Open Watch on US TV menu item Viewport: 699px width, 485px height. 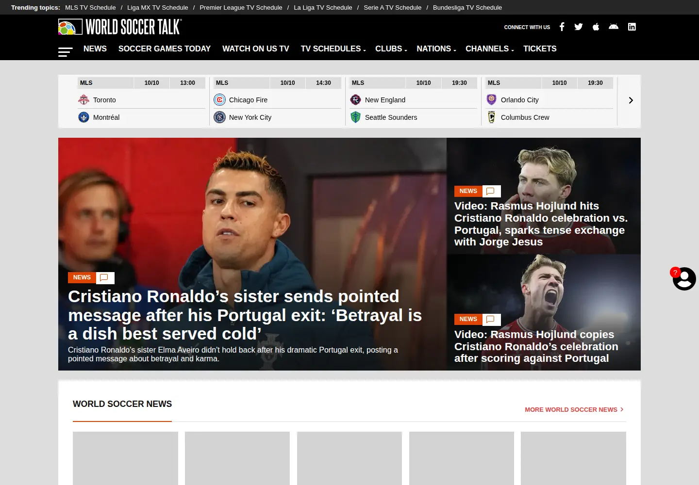point(256,48)
